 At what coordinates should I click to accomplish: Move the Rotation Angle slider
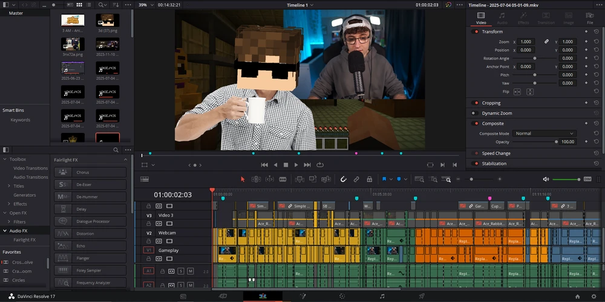(x=535, y=58)
